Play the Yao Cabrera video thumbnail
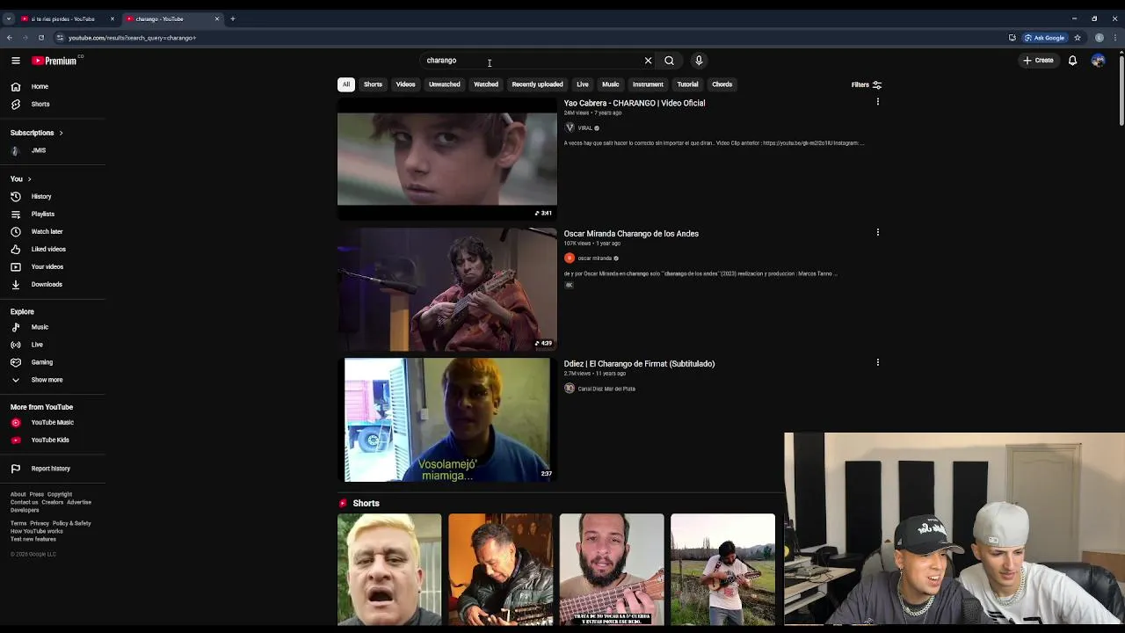 (447, 158)
